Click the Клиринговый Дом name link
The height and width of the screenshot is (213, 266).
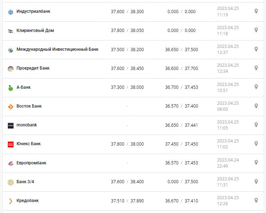click(35, 31)
